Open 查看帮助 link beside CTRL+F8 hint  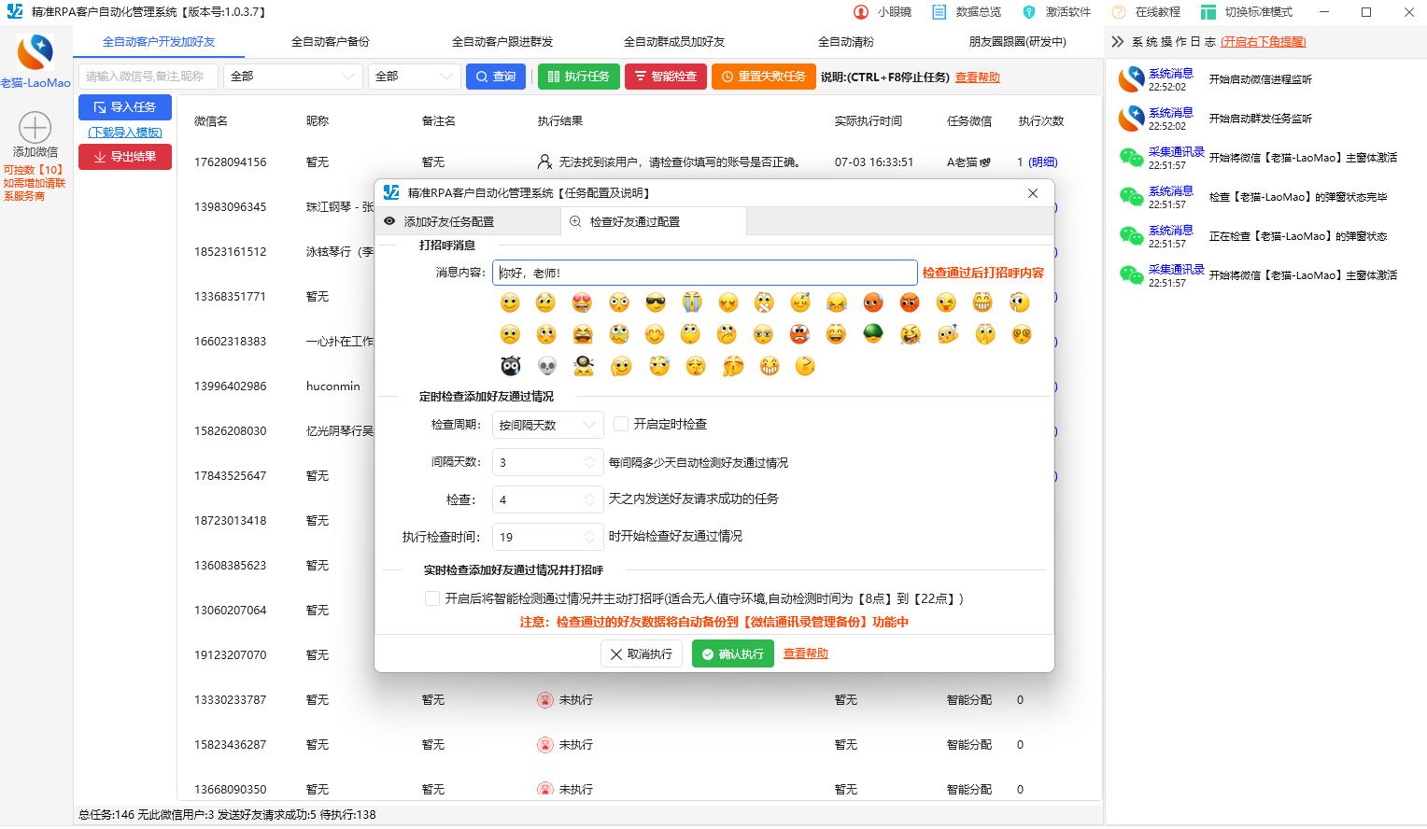point(978,77)
